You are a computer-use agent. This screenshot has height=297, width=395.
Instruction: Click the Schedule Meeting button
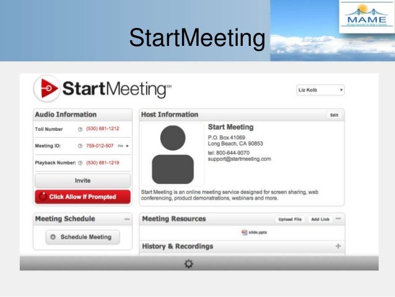(x=82, y=237)
